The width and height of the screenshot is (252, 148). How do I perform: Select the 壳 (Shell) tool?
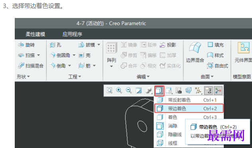85,55
